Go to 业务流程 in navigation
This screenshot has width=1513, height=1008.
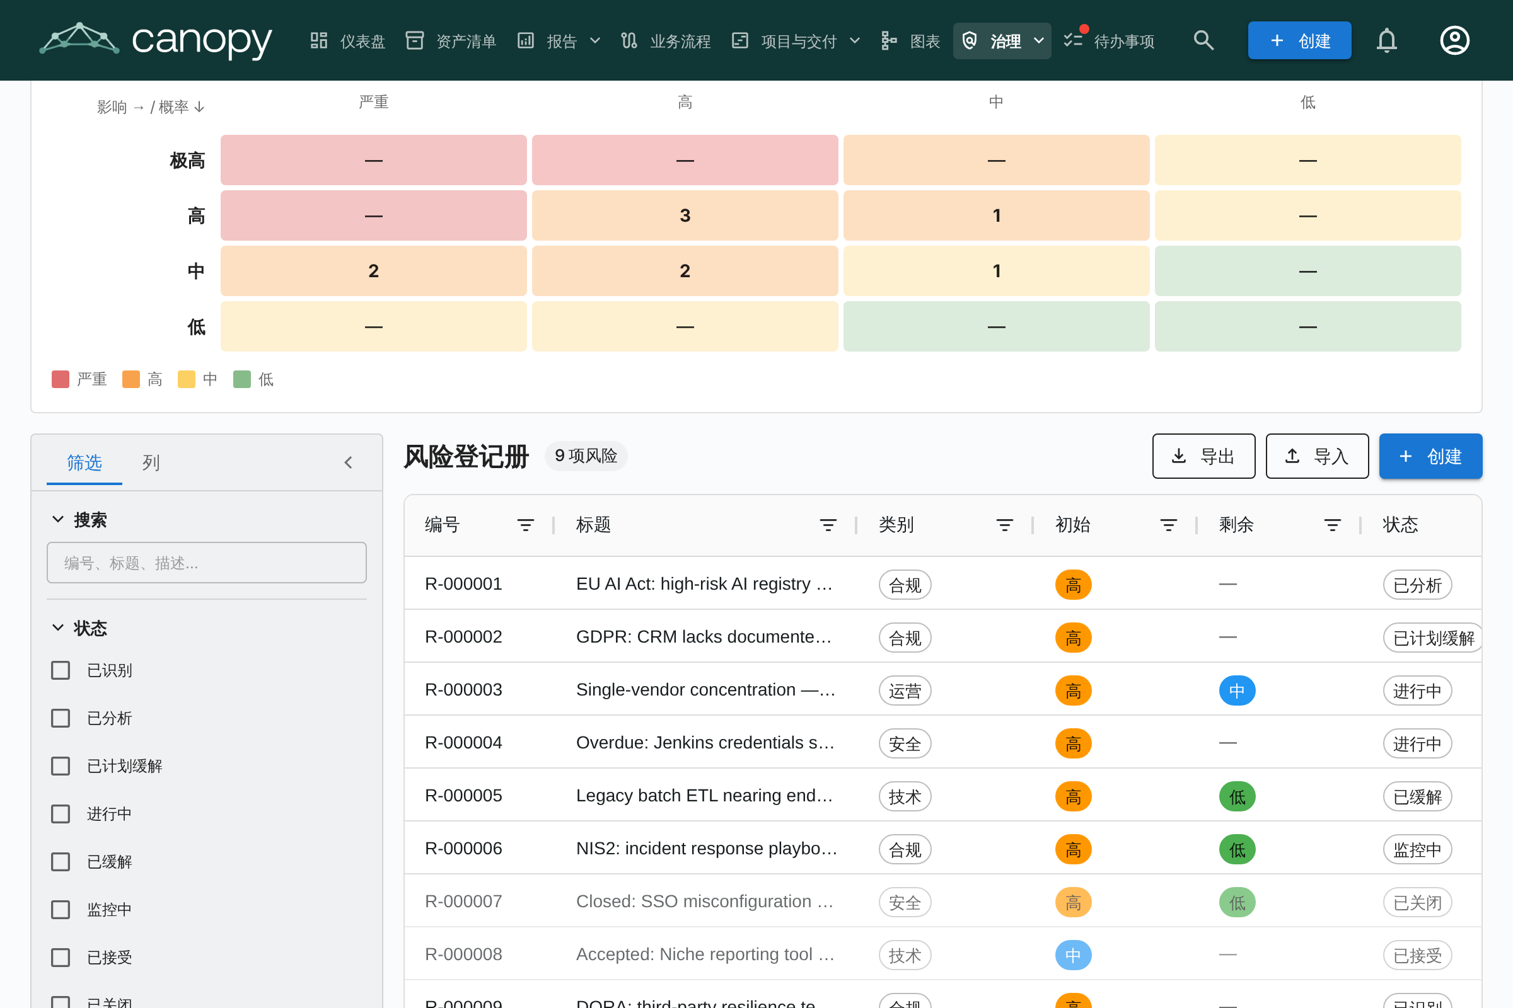[666, 40]
